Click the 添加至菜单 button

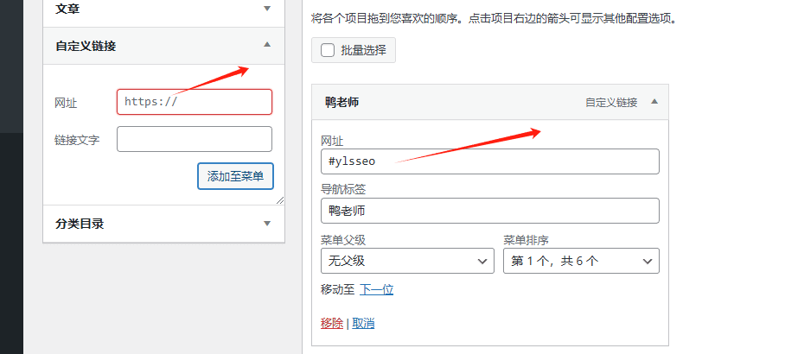[235, 176]
